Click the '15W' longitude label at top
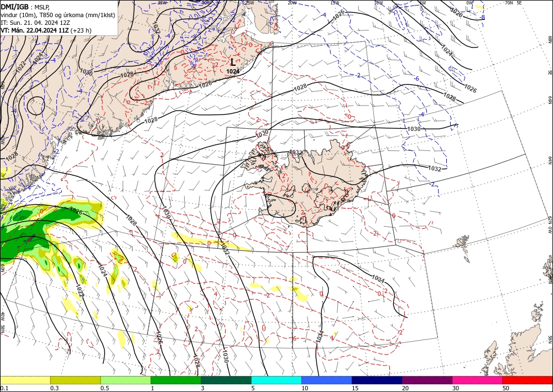The height and width of the screenshot is (392, 553). pyautogui.click(x=335, y=3)
